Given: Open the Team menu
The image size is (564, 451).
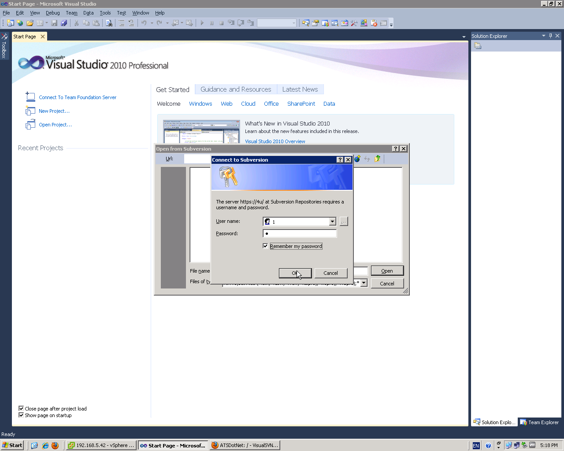Looking at the screenshot, I should point(71,13).
